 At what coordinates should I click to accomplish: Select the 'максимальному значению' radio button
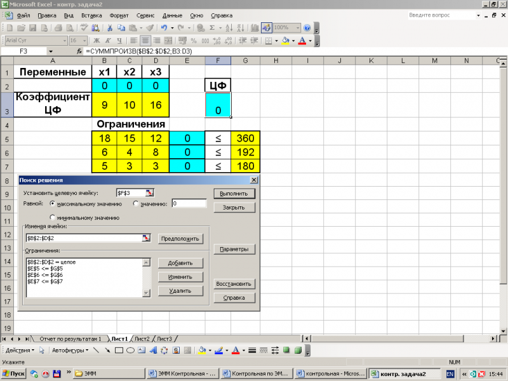click(x=53, y=203)
